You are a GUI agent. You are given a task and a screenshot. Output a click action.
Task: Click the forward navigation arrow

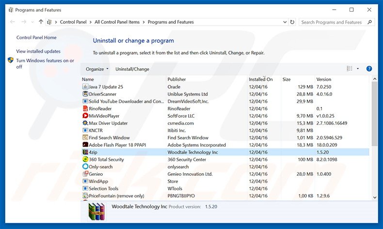[24, 22]
